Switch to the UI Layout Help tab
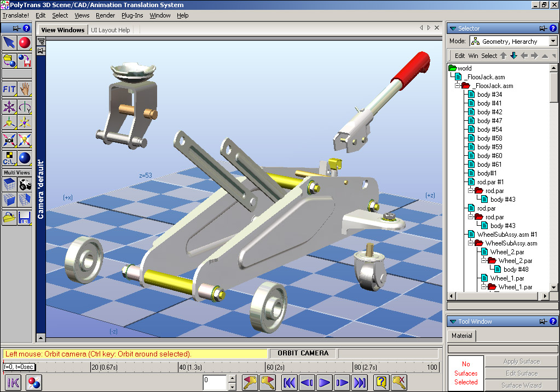Image resolution: width=560 pixels, height=392 pixels. pyautogui.click(x=111, y=30)
